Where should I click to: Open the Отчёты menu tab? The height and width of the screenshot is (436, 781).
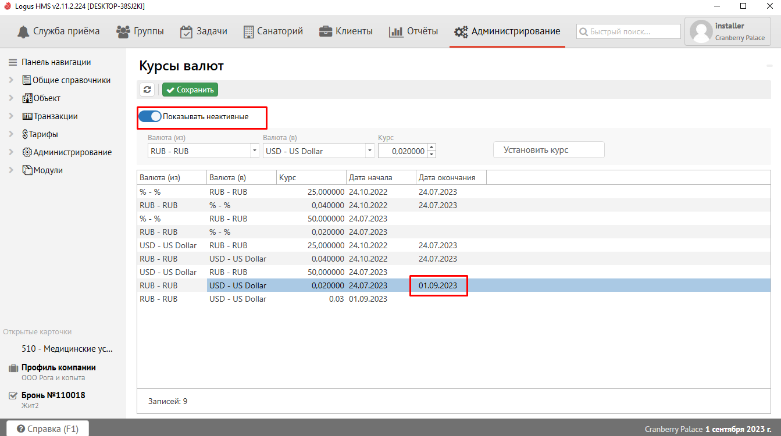pos(413,31)
